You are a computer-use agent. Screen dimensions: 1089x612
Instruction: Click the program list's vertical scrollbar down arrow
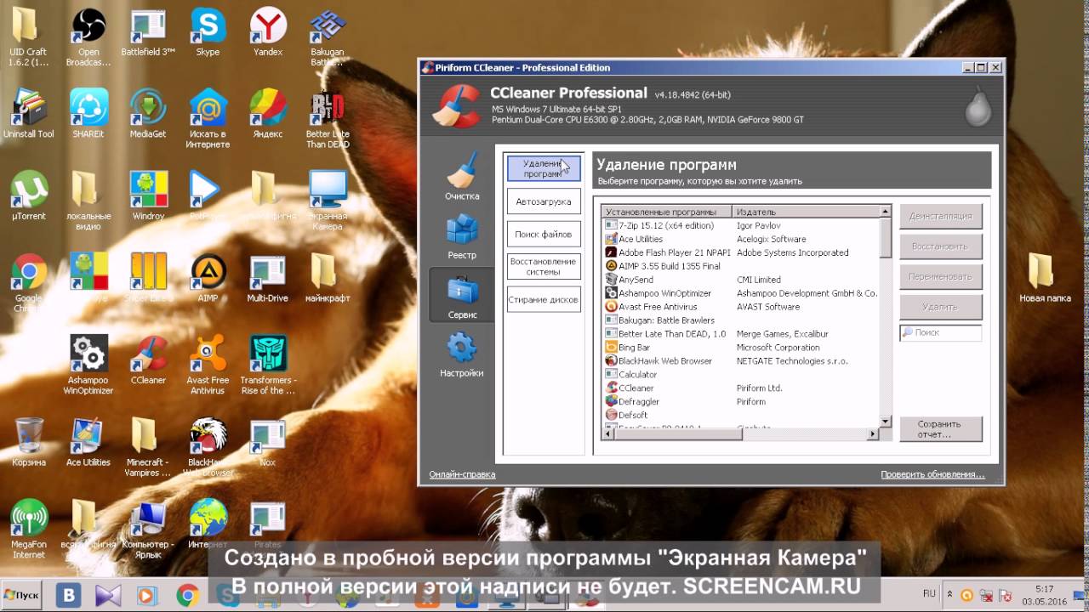[885, 421]
